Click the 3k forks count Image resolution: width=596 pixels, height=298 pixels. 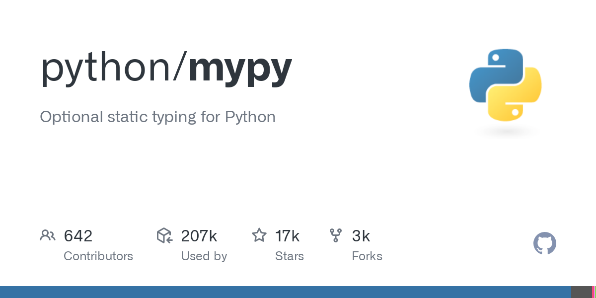[x=361, y=236]
